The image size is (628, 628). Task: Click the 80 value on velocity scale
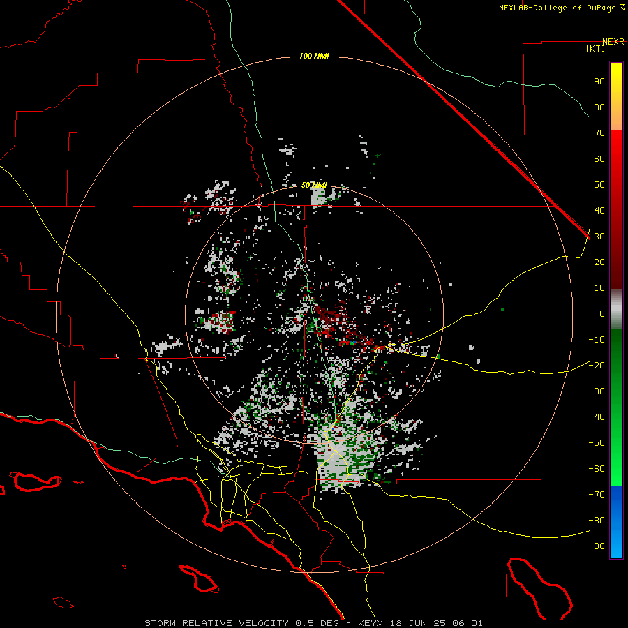click(x=599, y=107)
